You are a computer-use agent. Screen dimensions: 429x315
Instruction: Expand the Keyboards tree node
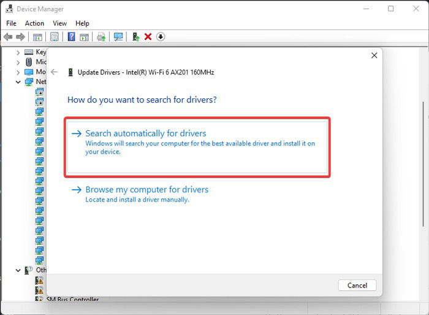point(18,52)
